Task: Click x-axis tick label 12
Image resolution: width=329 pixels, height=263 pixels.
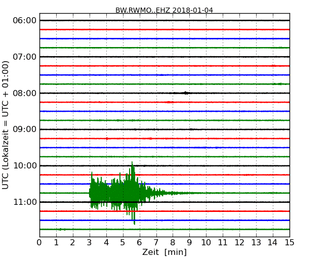Action: click(x=239, y=243)
